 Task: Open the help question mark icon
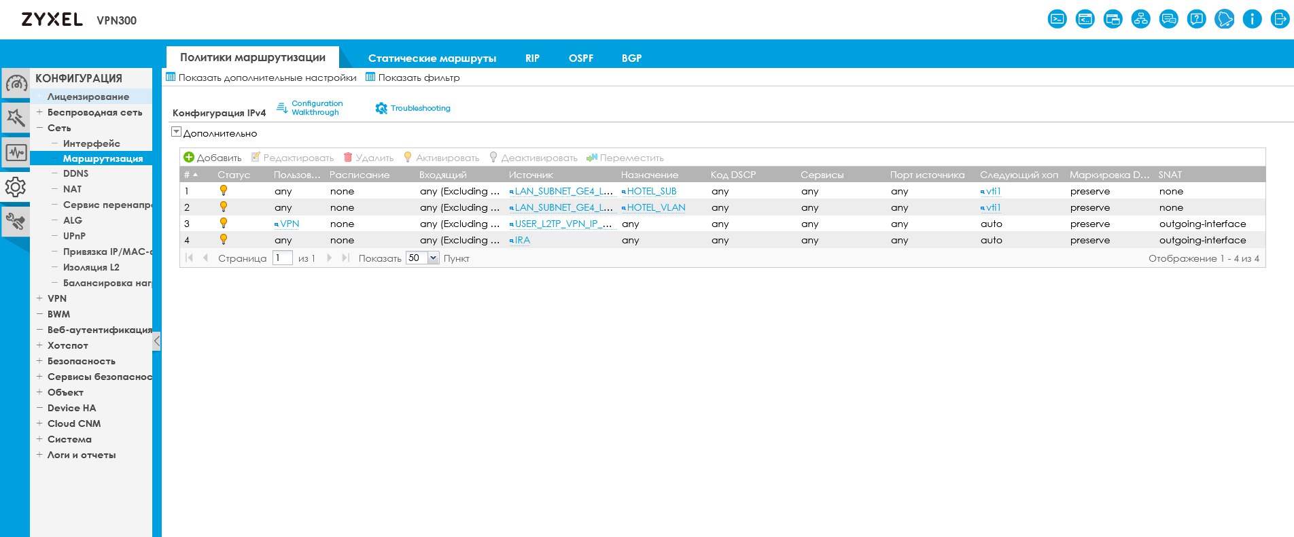(1197, 19)
